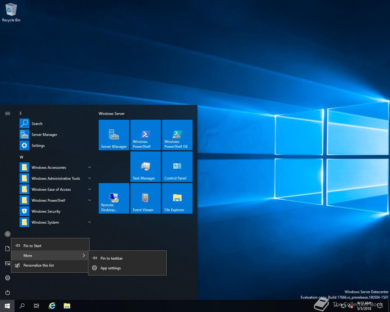Launch the Windows PowerShell tile
Viewport: 390px width, 312px height.
[145, 135]
